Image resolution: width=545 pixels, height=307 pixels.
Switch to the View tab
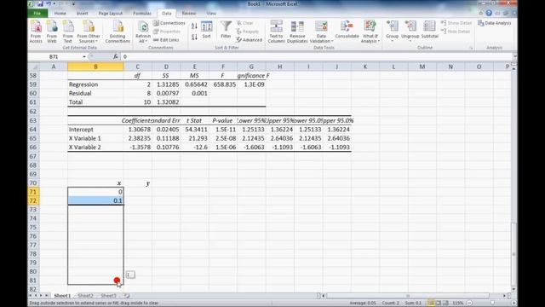click(211, 14)
